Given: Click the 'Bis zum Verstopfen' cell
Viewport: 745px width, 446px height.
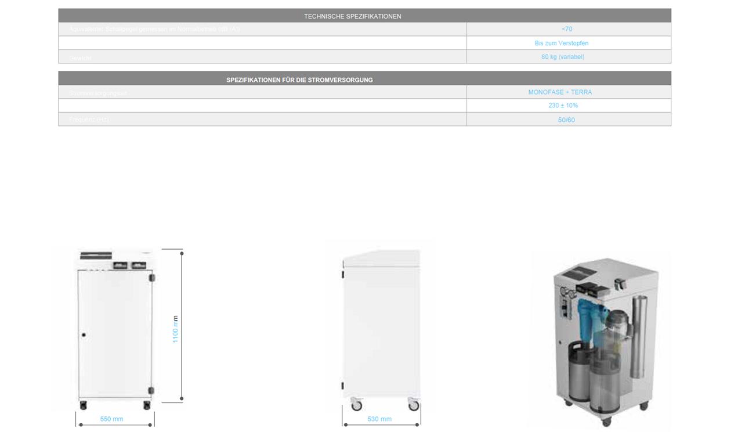Looking at the screenshot, I should (x=561, y=43).
